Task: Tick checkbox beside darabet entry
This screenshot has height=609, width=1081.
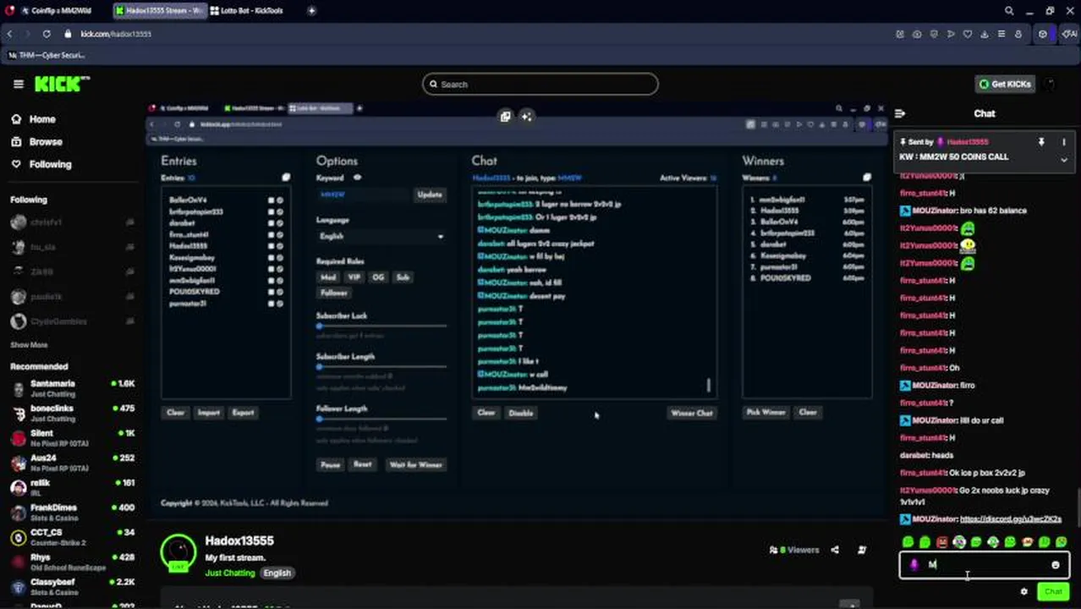Action: point(272,223)
